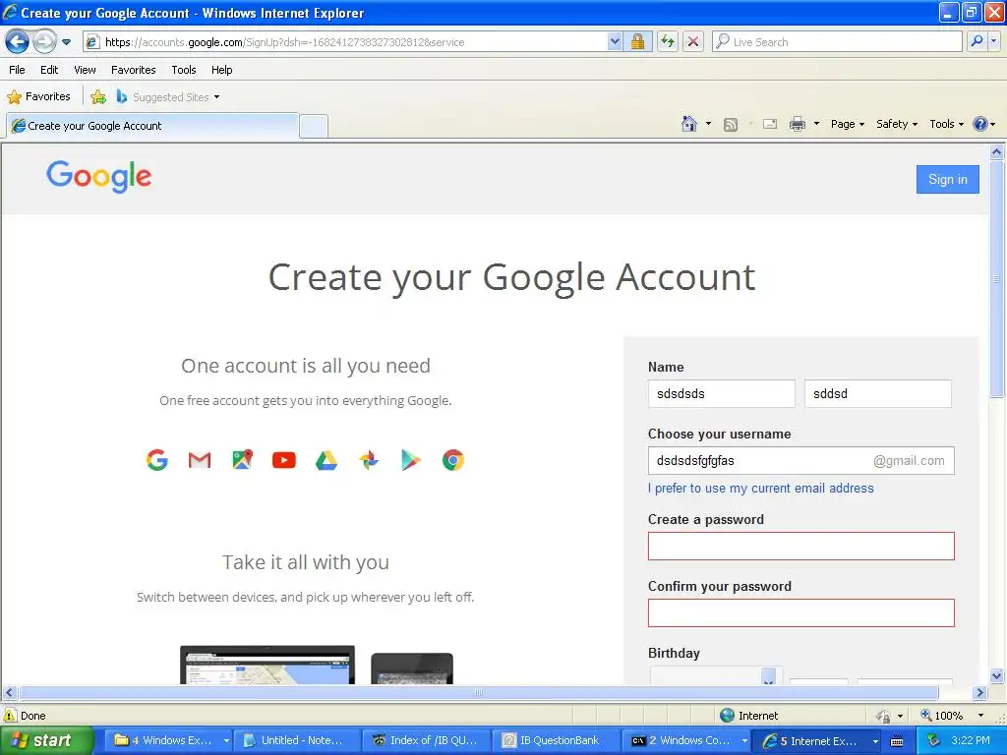Image resolution: width=1007 pixels, height=755 pixels.
Task: Click the status bar warning icon beside Done
Action: tap(10, 716)
